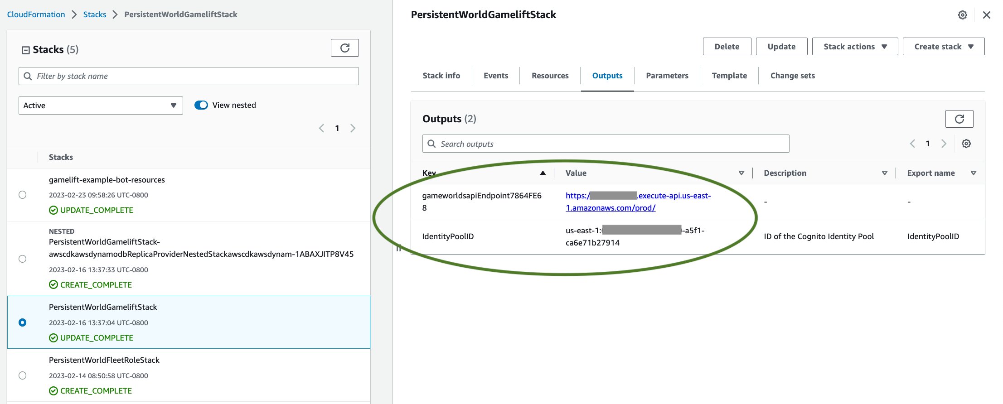Click the Update stack button

pyautogui.click(x=781, y=47)
